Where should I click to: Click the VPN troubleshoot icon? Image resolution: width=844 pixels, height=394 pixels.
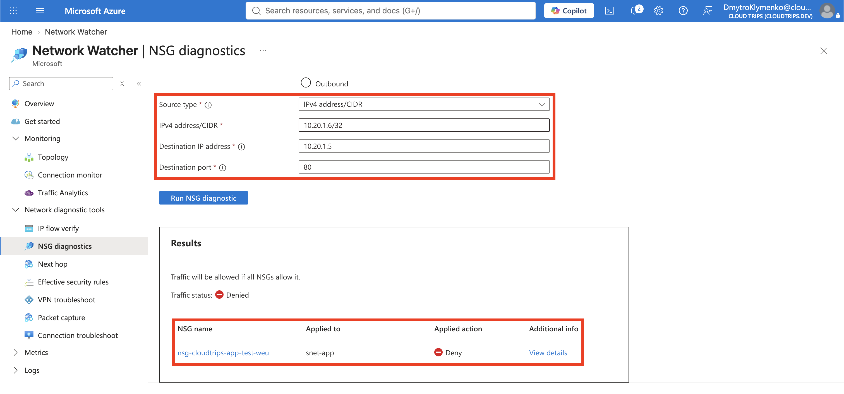[x=29, y=300]
